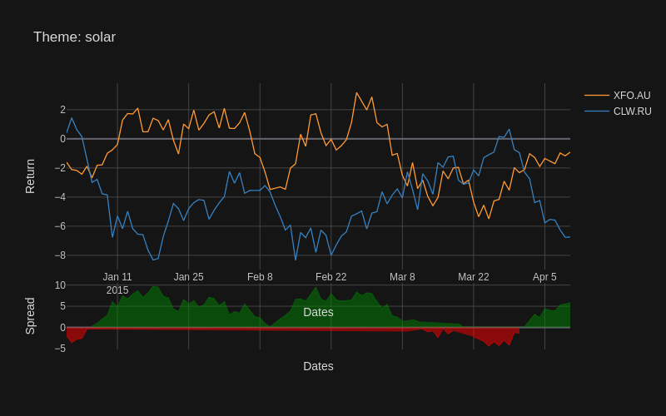Click the '−4' Return axis tick label
The width and height of the screenshot is (666, 416).
(60, 197)
